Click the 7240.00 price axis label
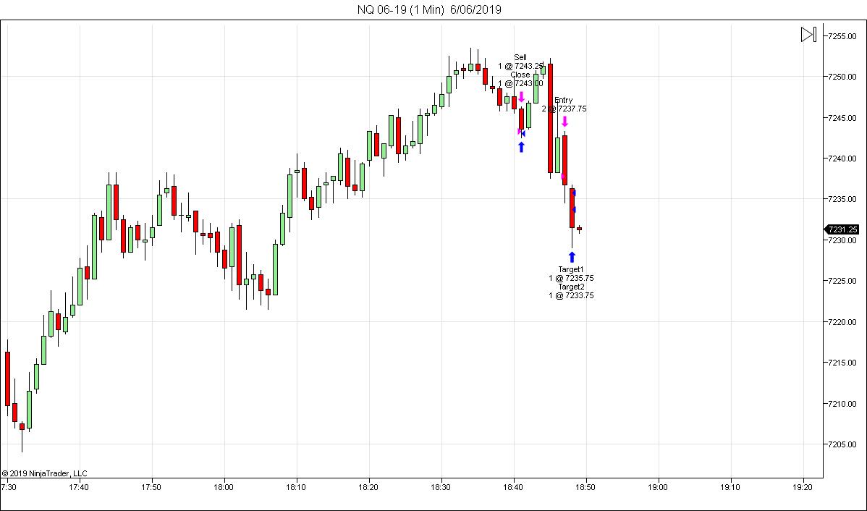Screen dimensions: 867x511 click(842, 159)
